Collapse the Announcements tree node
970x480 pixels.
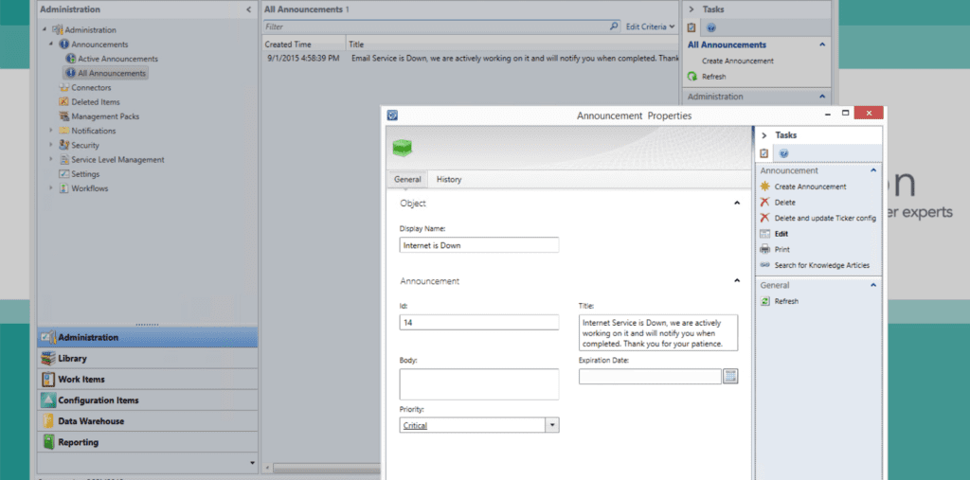click(51, 44)
